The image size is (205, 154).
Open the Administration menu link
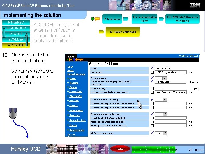tap(77, 130)
